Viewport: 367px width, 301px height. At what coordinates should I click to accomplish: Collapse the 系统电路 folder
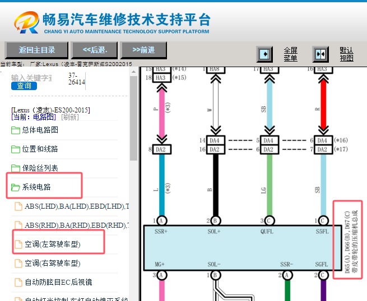pos(36,187)
